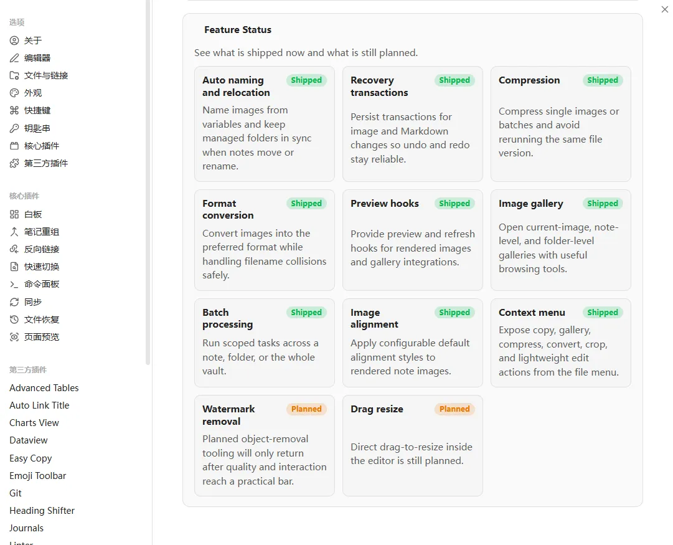This screenshot has width=673, height=545.
Task: Open 文件与链接 folder icon
Action: pyautogui.click(x=14, y=75)
